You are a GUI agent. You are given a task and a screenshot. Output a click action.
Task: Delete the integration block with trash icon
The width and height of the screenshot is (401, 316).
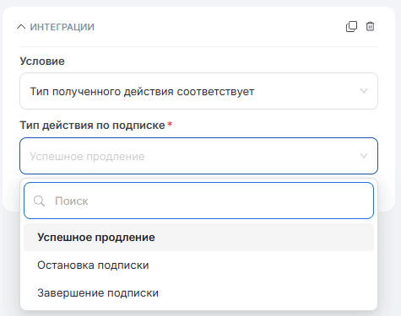370,26
